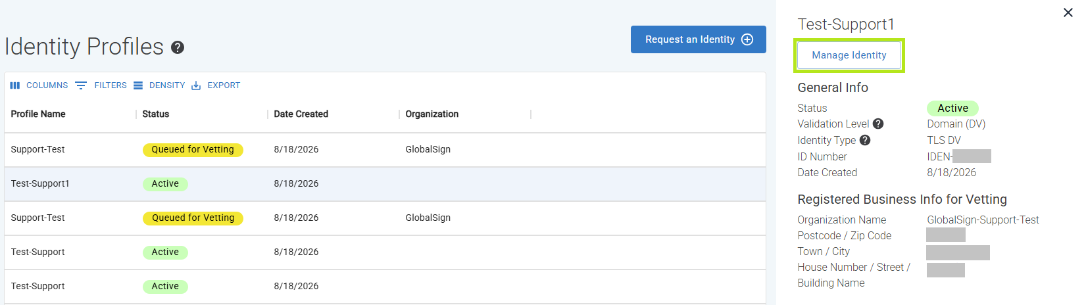Sort by Organization column header
The image size is (1086, 305).
click(432, 114)
